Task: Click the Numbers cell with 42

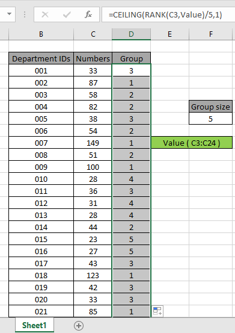Action: (x=93, y=287)
